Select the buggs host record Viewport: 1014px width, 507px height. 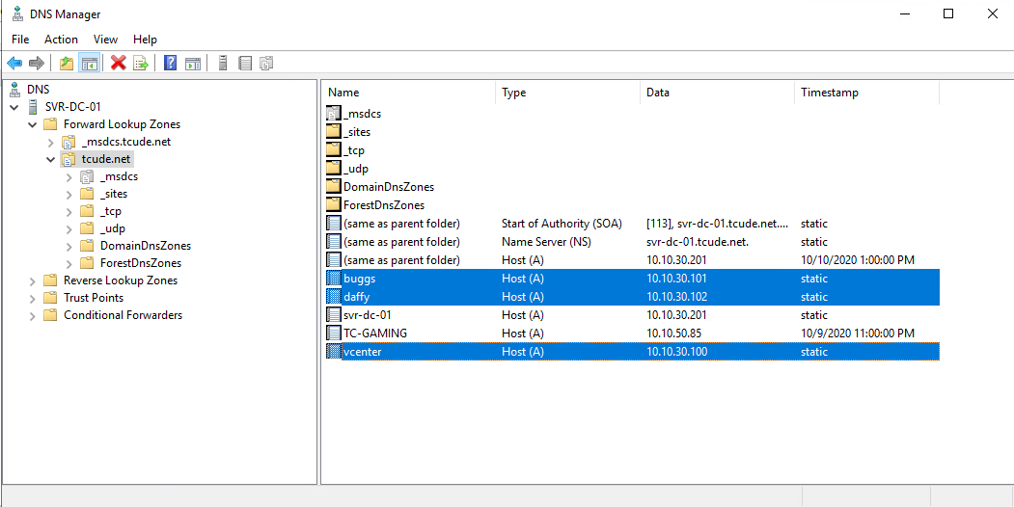(632, 279)
